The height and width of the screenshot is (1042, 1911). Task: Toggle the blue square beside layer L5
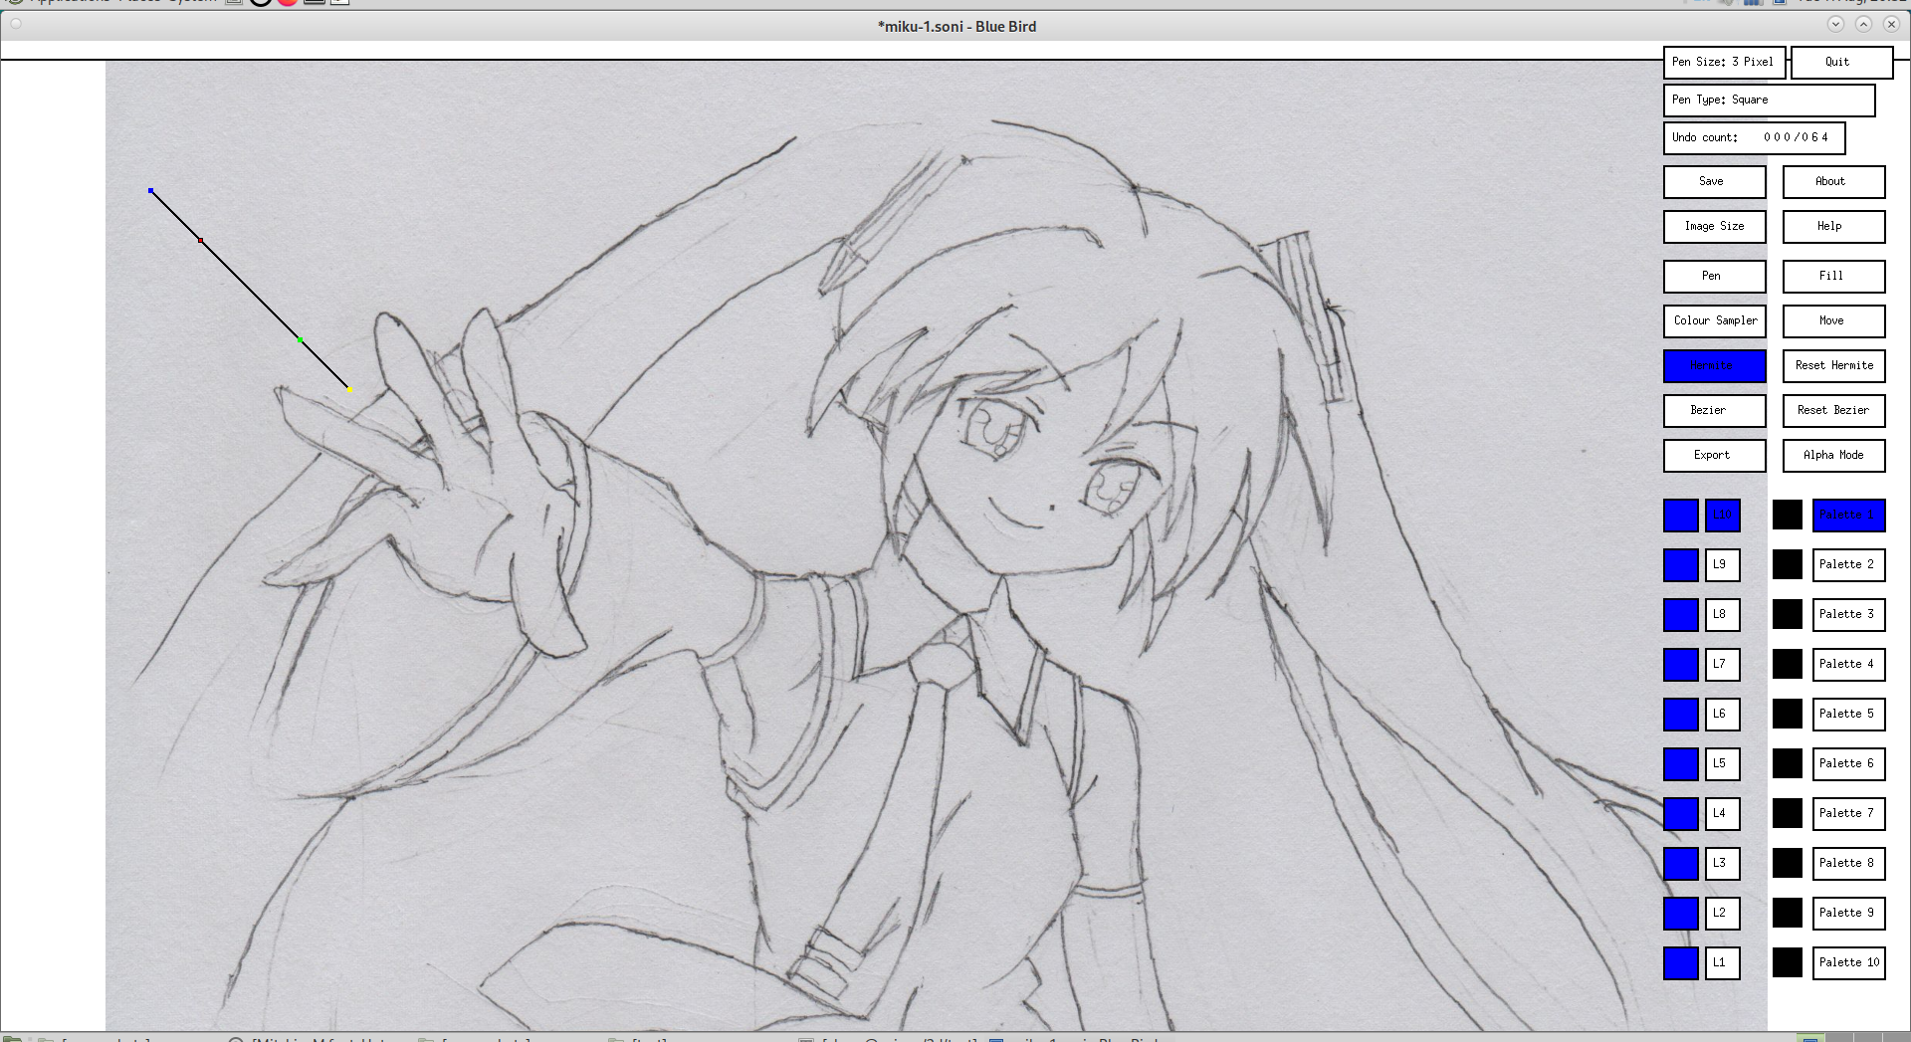click(x=1681, y=764)
